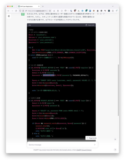Give thumbs up to the response
Screen dimensions: 125x161
tap(101, 14)
